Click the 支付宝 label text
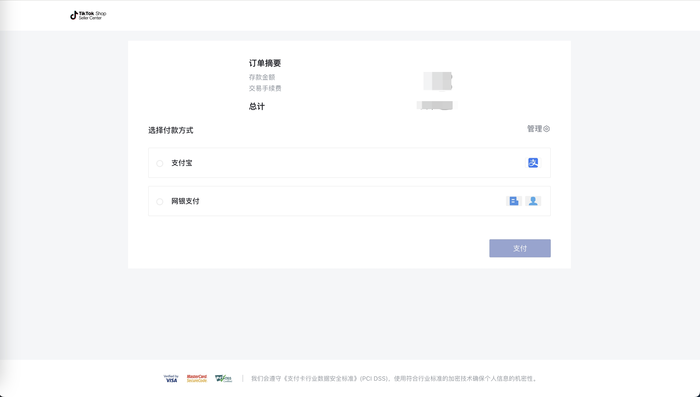Viewport: 700px width, 397px height. (182, 163)
